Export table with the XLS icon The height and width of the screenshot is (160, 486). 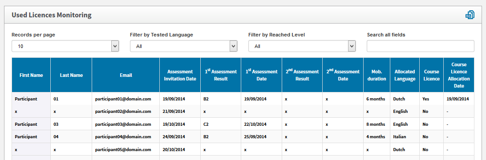point(470,15)
